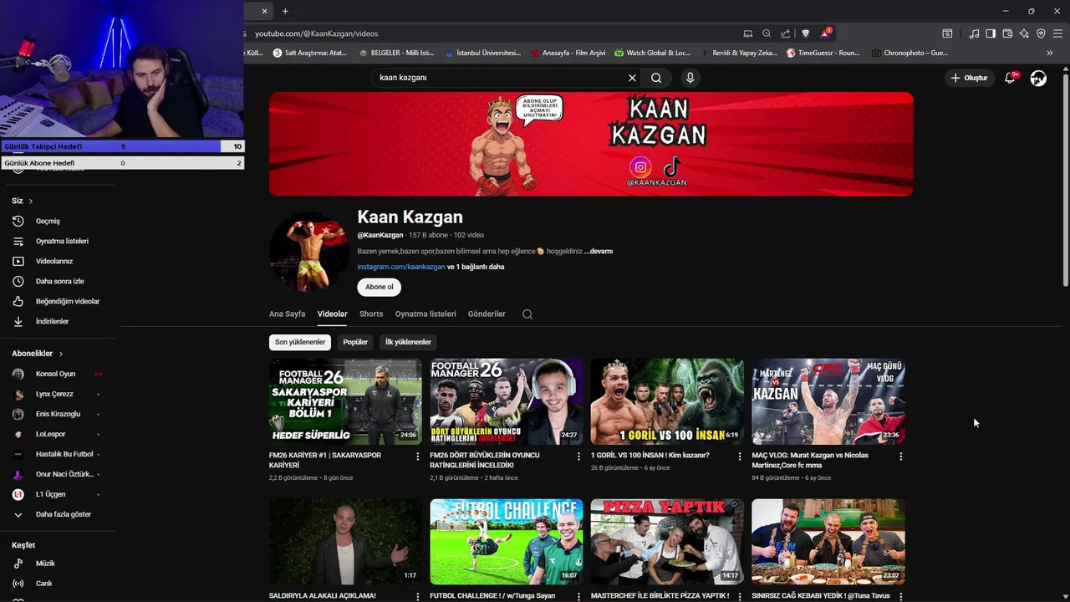This screenshot has height=602, width=1070.
Task: Search within the Kaan Kazgan channel
Action: click(527, 314)
